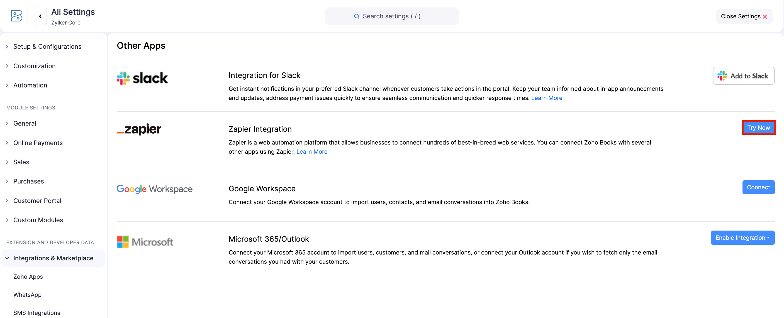
Task: Click the X icon on Close Settings
Action: [765, 16]
